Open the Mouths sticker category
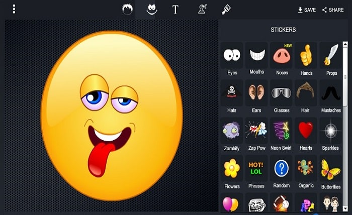352x215 pixels. [256, 59]
